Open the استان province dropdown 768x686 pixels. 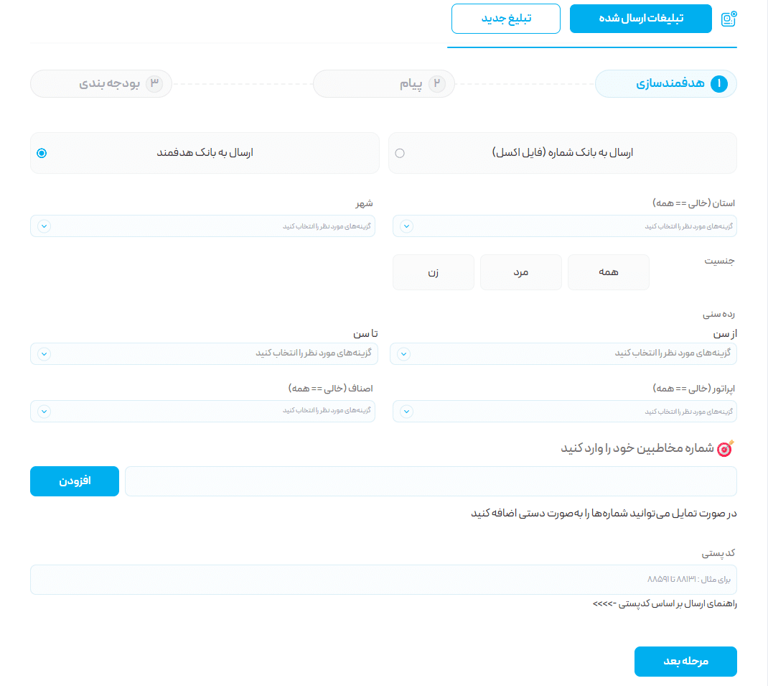564,226
